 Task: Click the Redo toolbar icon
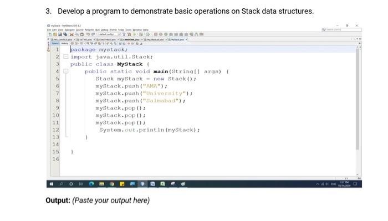(93, 34)
